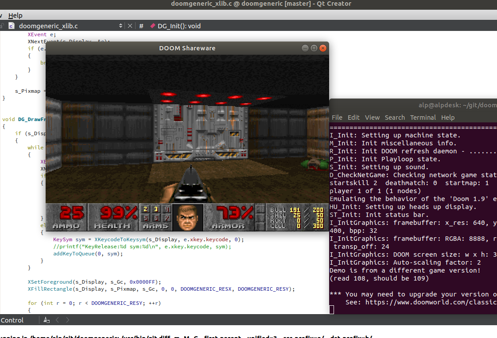497x338 pixels.
Task: Click terminal line '(read 108, should be 109)'
Action: click(379, 278)
